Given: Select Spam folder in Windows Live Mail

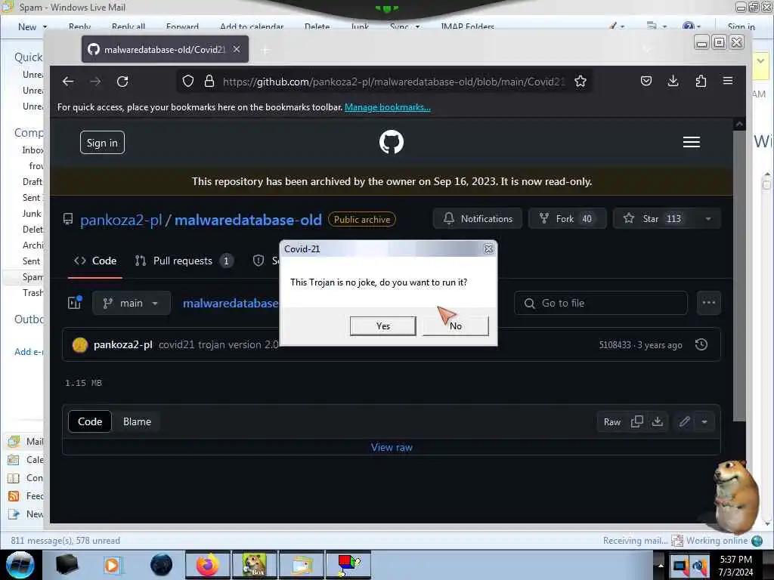Looking at the screenshot, I should tap(33, 276).
